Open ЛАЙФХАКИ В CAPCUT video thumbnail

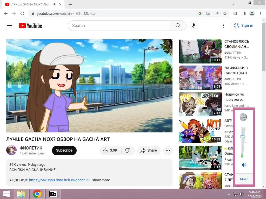tap(200, 78)
